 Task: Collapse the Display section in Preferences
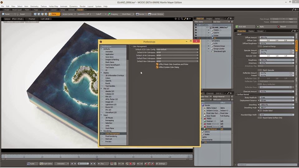tap(101, 73)
